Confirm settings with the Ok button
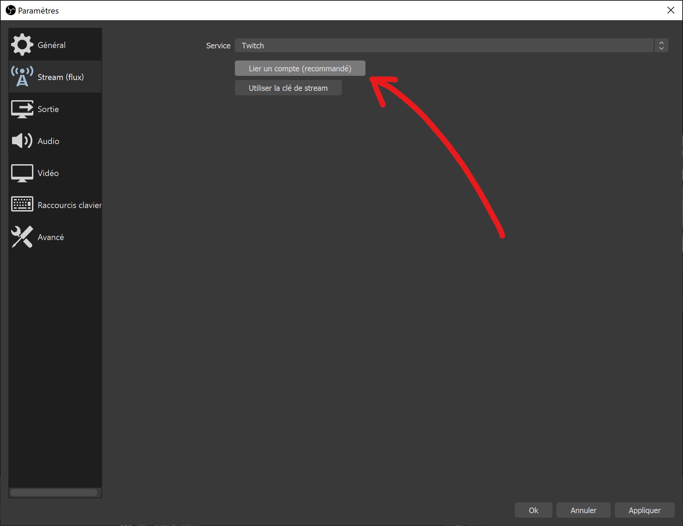This screenshot has width=683, height=526. 534,510
